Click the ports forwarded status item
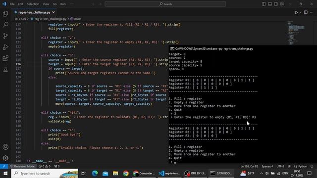 (x=57, y=166)
